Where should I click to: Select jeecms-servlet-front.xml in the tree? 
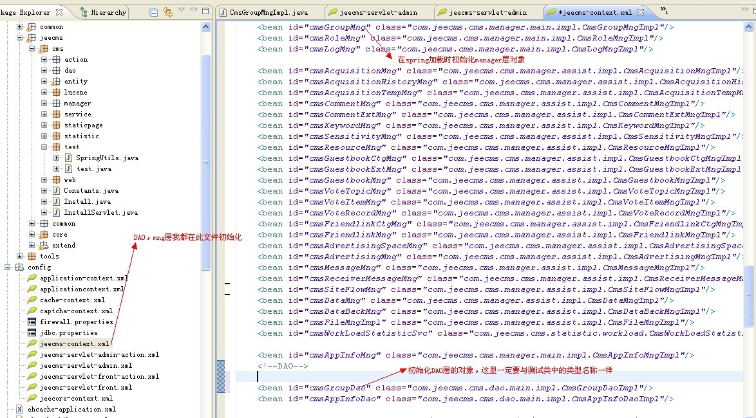(86, 387)
